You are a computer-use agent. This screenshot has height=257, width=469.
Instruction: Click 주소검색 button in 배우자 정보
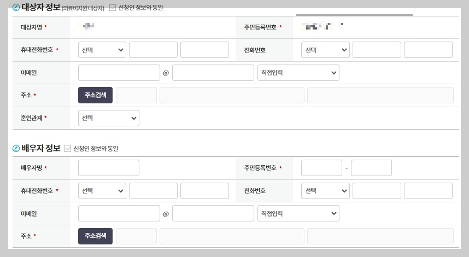[x=96, y=236]
